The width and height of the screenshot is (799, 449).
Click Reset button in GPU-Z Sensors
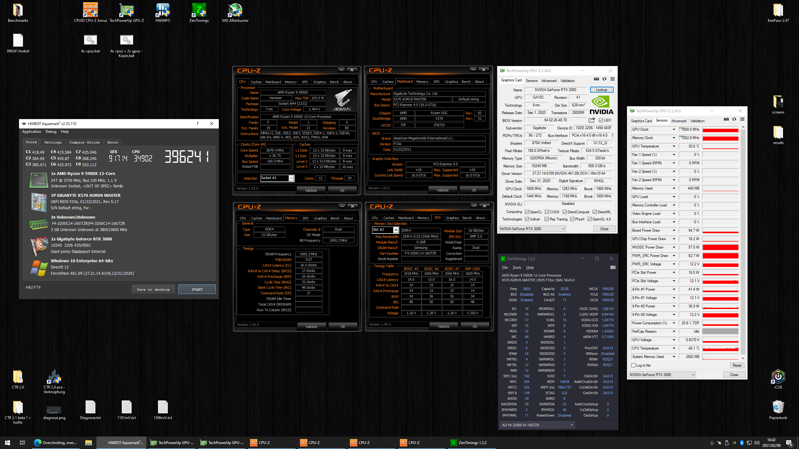coord(737,365)
